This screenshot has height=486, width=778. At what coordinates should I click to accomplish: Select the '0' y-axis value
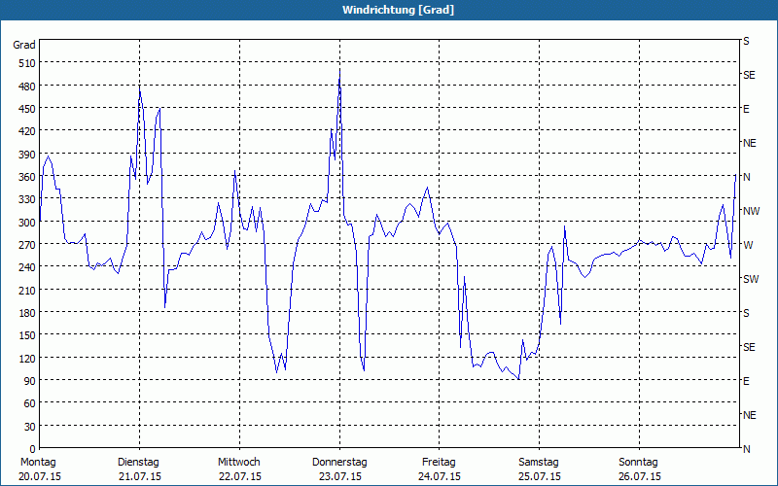coord(33,449)
